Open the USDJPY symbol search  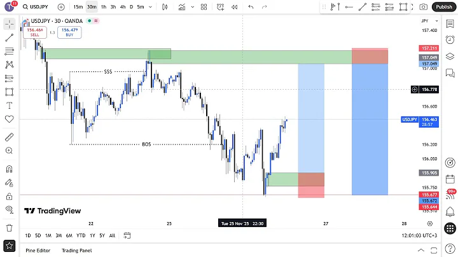pyautogui.click(x=36, y=7)
